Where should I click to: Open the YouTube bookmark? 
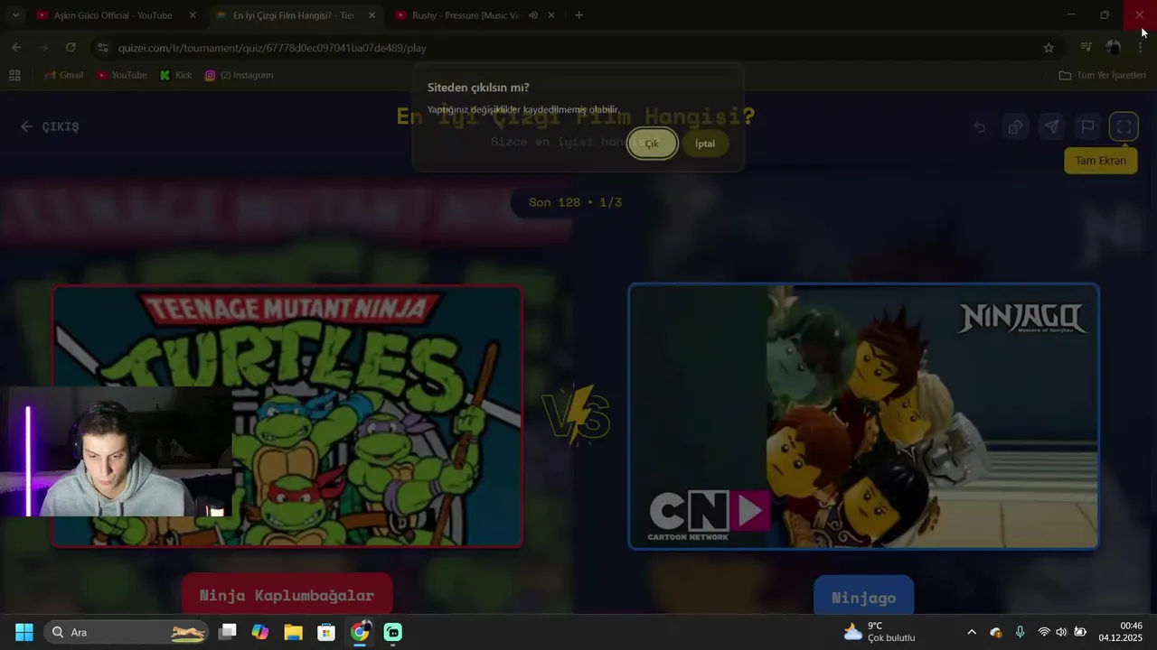point(122,75)
